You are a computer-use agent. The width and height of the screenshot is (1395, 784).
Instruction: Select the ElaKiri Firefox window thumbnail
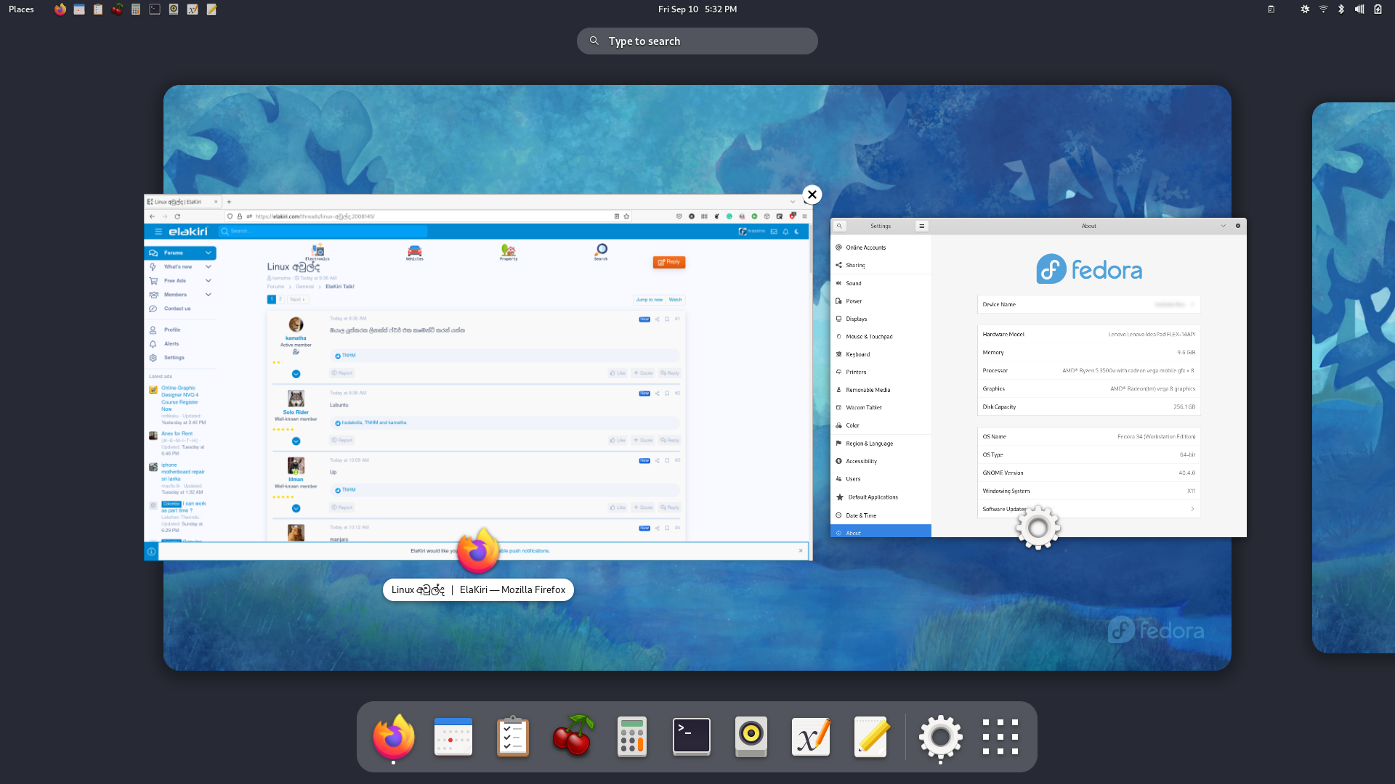478,377
